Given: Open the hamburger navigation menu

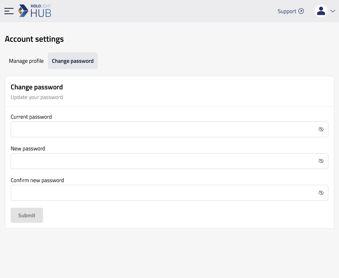Looking at the screenshot, I should [x=9, y=11].
